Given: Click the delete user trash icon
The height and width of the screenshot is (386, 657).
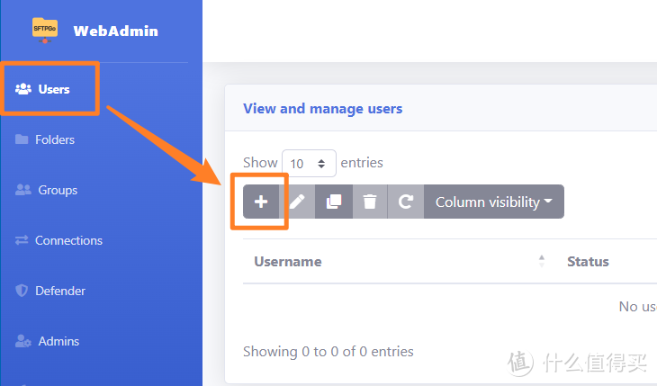Looking at the screenshot, I should pos(369,202).
